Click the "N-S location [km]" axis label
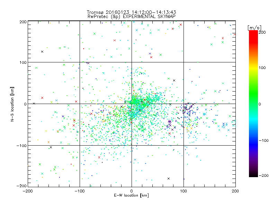This screenshot has height=208, width=277. coord(12,104)
